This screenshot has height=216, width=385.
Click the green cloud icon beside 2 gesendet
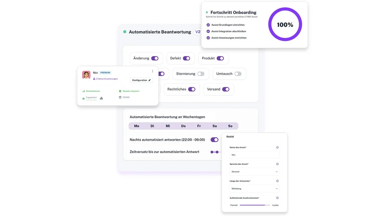click(83, 98)
